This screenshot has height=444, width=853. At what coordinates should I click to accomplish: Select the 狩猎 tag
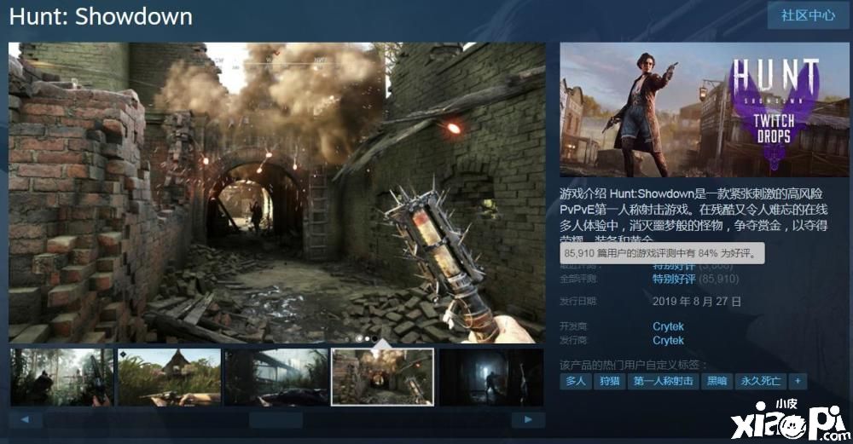coord(609,382)
